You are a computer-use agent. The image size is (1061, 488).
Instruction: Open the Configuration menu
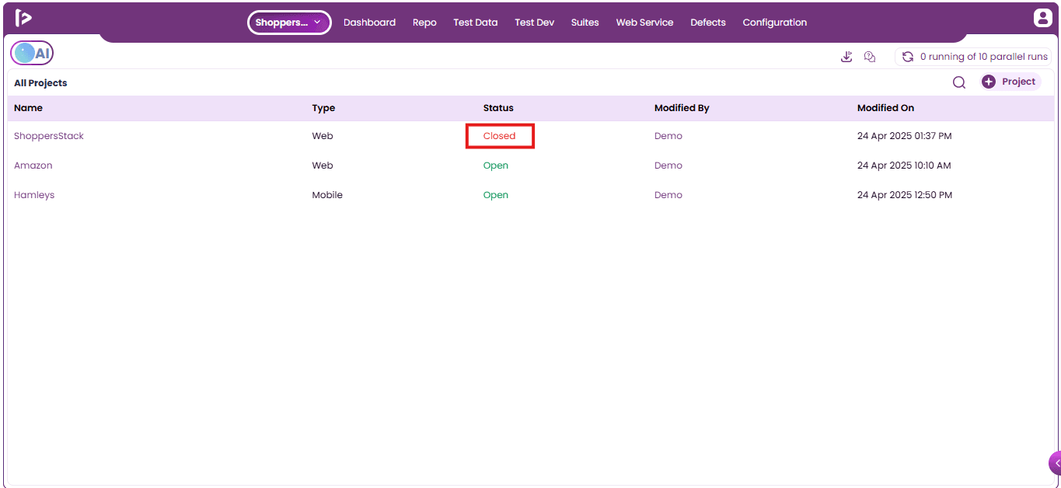774,23
